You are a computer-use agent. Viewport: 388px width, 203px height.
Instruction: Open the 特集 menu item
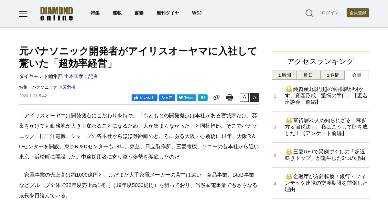(x=95, y=13)
